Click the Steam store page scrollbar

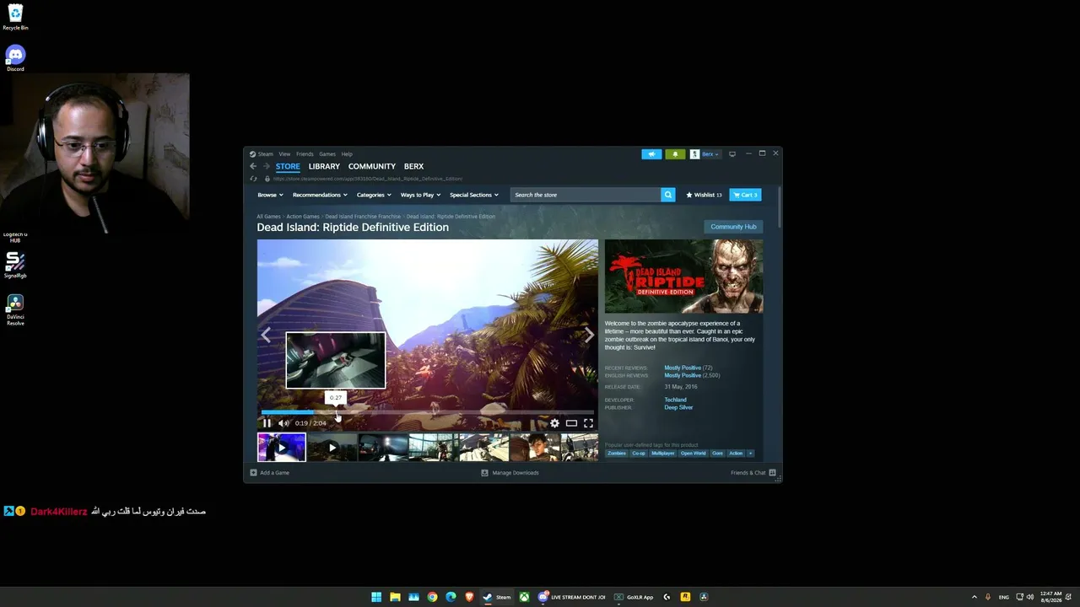coord(780,207)
